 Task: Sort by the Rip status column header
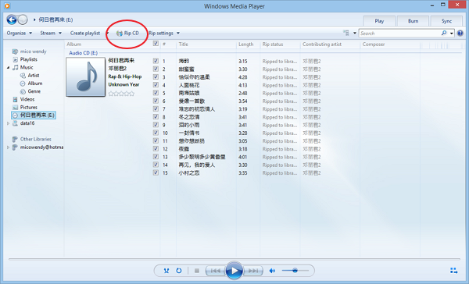click(273, 44)
